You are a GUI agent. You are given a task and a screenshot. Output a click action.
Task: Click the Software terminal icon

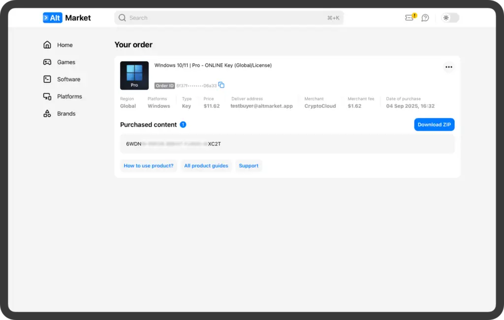[x=47, y=79]
